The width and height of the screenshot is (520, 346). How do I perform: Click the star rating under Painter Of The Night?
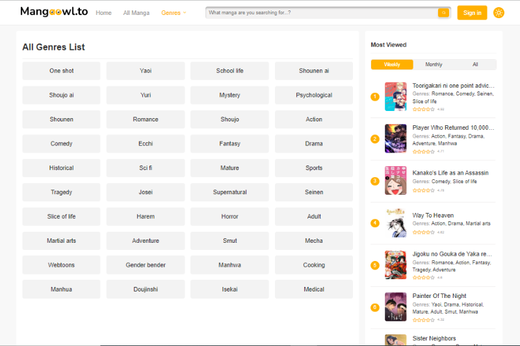coord(424,320)
